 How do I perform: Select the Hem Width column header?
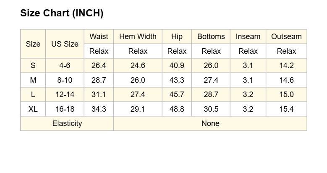138,37
